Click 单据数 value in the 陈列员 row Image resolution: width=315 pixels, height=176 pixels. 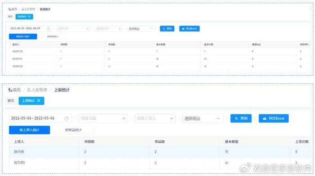tap(85, 152)
